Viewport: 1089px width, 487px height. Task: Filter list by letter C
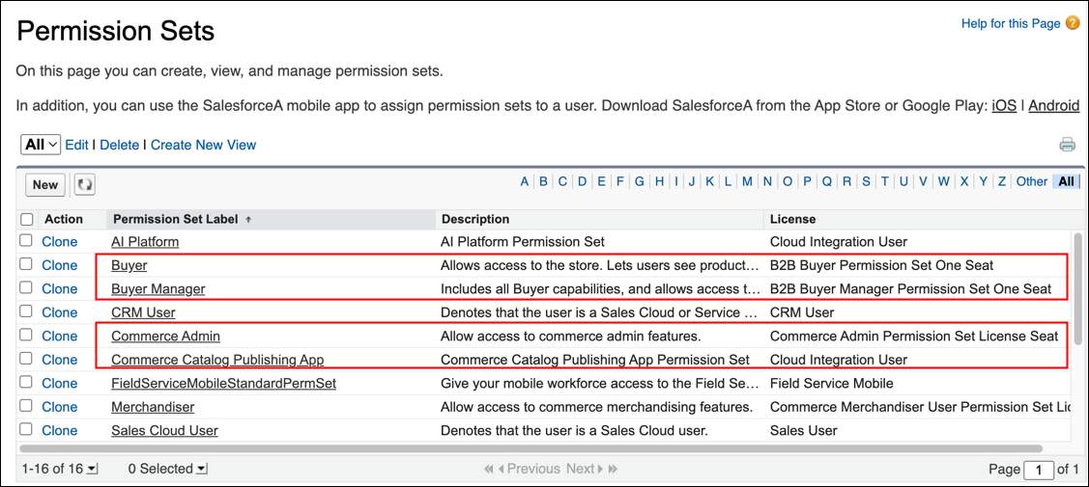click(562, 181)
